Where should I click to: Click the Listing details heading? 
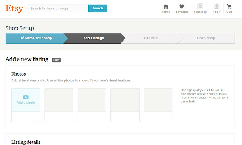(26, 142)
